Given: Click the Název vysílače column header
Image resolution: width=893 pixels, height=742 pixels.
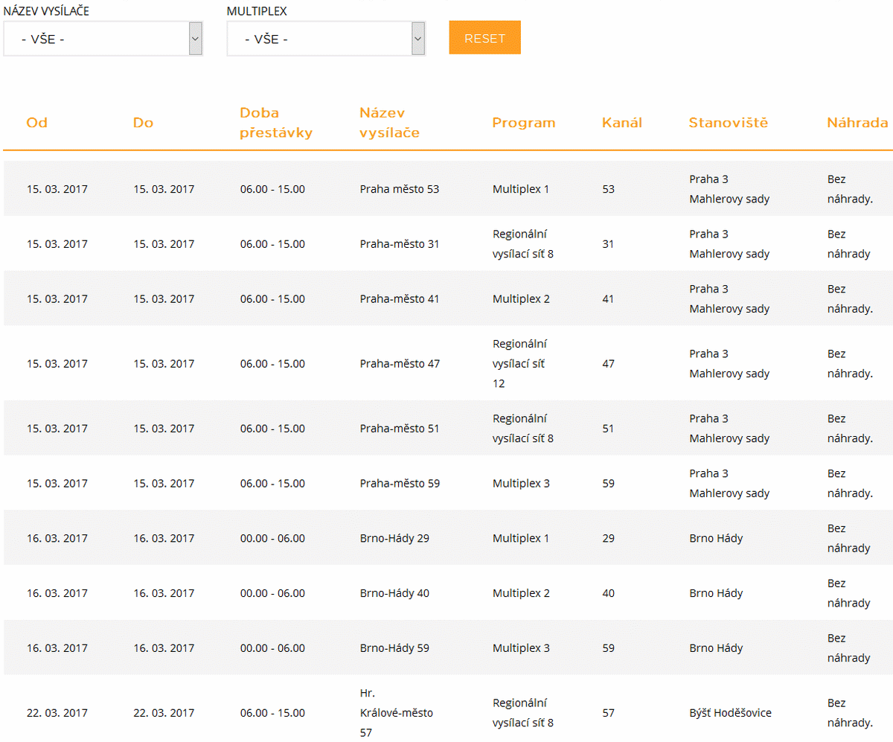Looking at the screenshot, I should point(389,123).
